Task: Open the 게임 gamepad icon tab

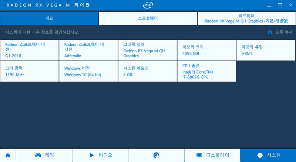Action: click(44, 155)
